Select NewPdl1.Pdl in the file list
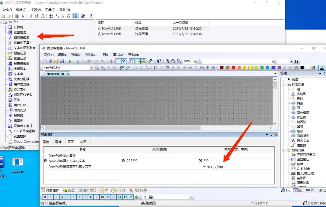326x207 pixels. (111, 34)
